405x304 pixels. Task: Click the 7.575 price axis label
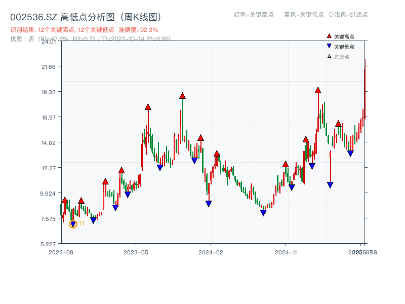[48, 219]
